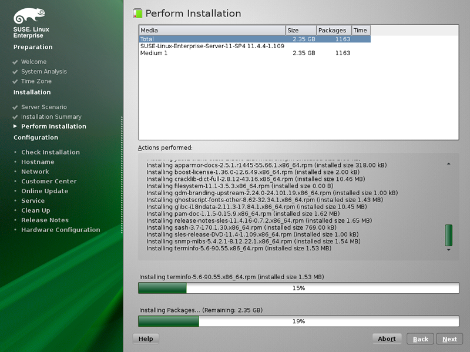Screen dimensions: 470x352
Task: Click the Back button
Action: [x=420, y=339]
